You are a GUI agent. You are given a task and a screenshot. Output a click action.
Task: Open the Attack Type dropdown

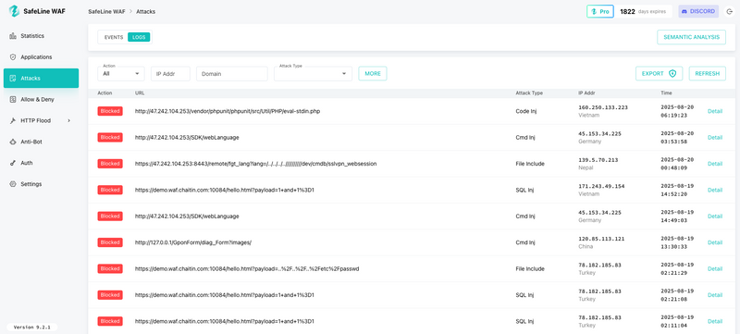pyautogui.click(x=313, y=74)
